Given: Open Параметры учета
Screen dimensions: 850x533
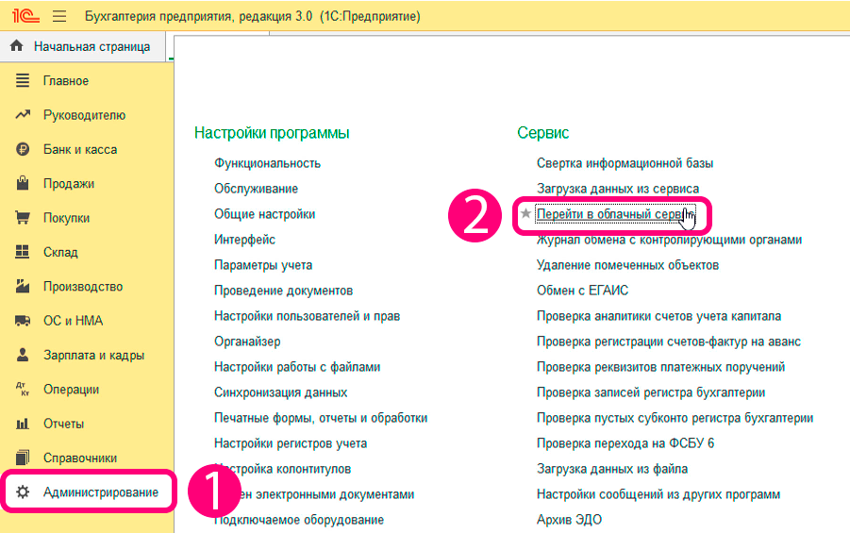Looking at the screenshot, I should click(263, 265).
